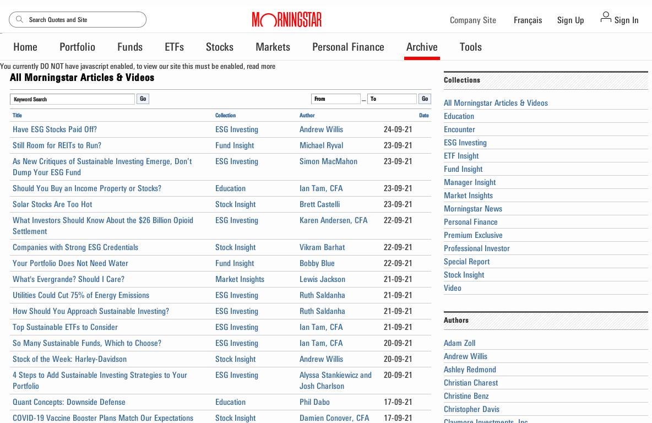Open the Archive tab
Image resolution: width=652 pixels, height=423 pixels.
(x=422, y=47)
